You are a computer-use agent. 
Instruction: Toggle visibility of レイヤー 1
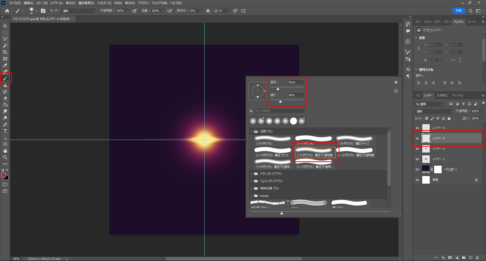417,159
